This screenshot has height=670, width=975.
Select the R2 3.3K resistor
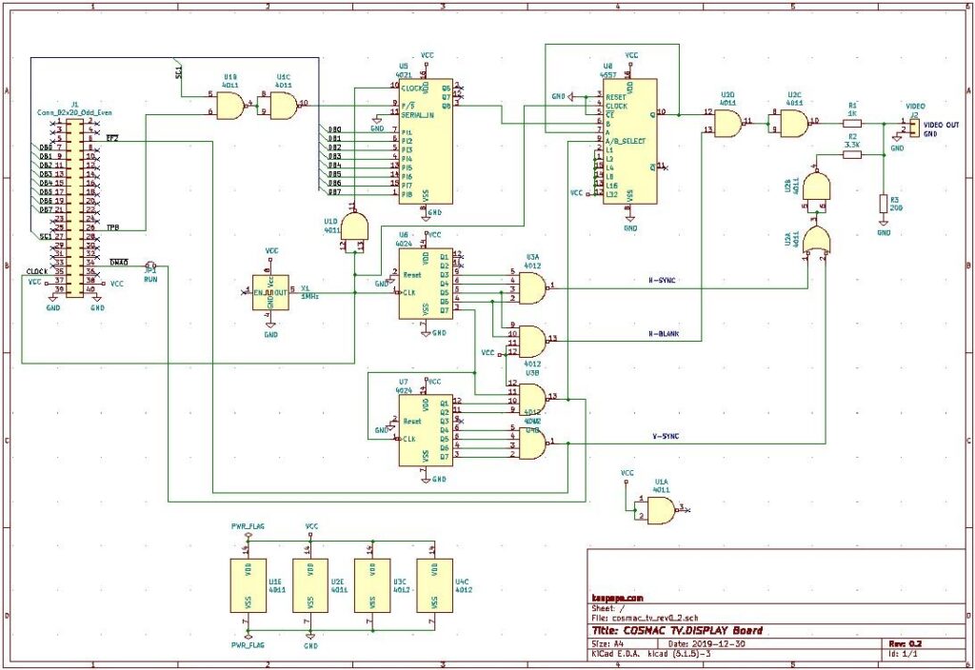coord(852,154)
